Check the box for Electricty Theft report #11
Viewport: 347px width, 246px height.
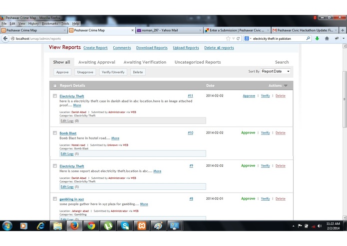[55, 96]
